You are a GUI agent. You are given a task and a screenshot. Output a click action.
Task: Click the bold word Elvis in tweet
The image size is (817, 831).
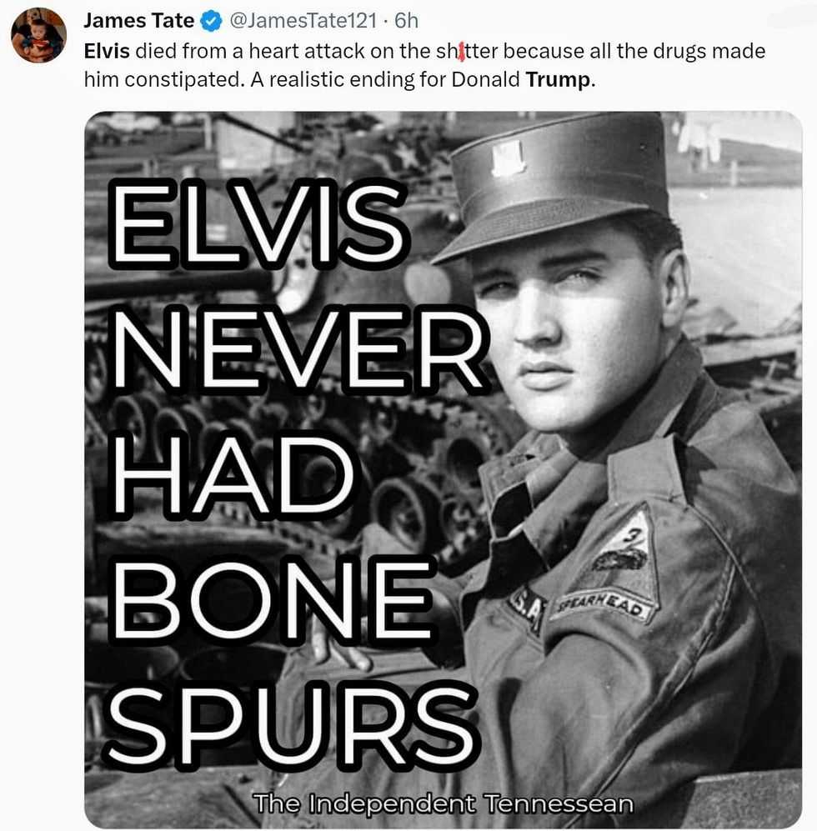coord(107,52)
